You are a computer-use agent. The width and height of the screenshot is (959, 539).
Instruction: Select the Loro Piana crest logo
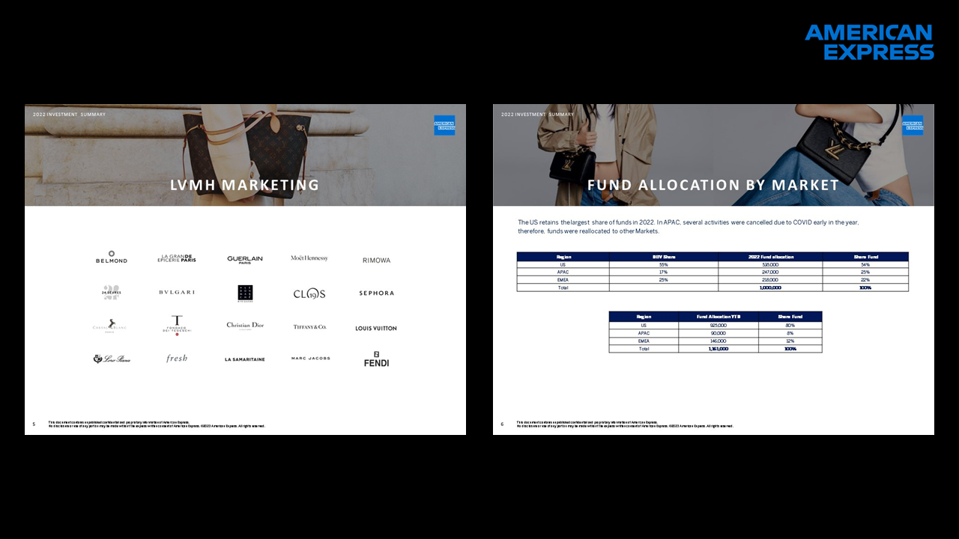[112, 359]
